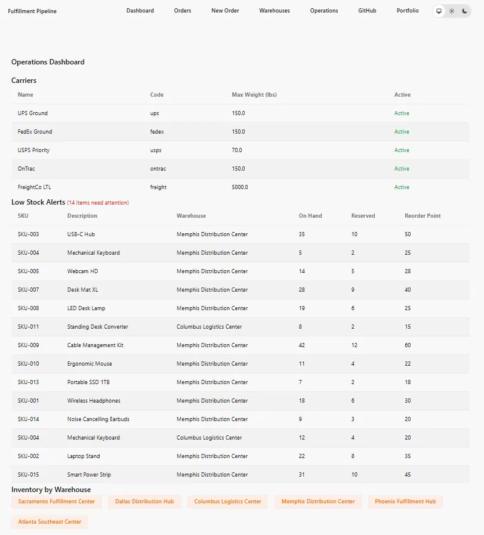Select the FedEx Ground carrier name
Image resolution: width=484 pixels, height=535 pixels.
[x=35, y=132]
